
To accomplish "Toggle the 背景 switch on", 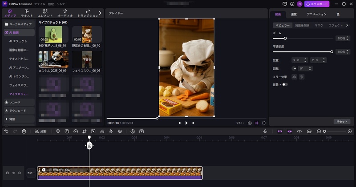I will pyautogui.click(x=284, y=84).
